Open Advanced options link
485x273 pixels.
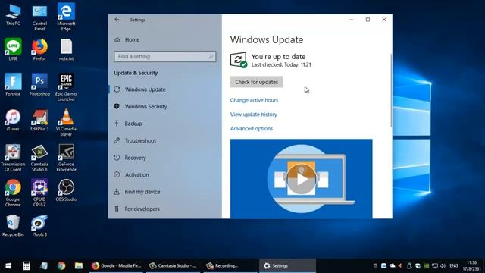click(x=252, y=129)
